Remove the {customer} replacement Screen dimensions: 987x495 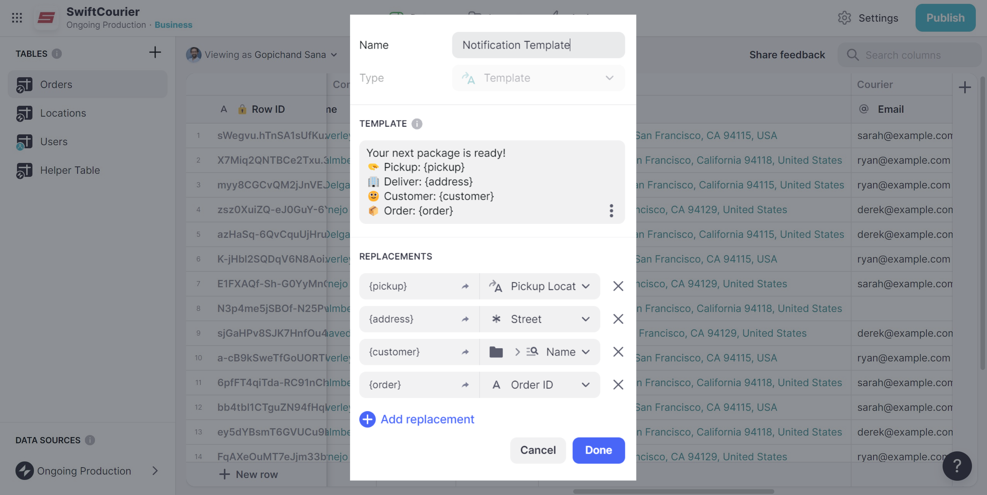click(x=618, y=352)
